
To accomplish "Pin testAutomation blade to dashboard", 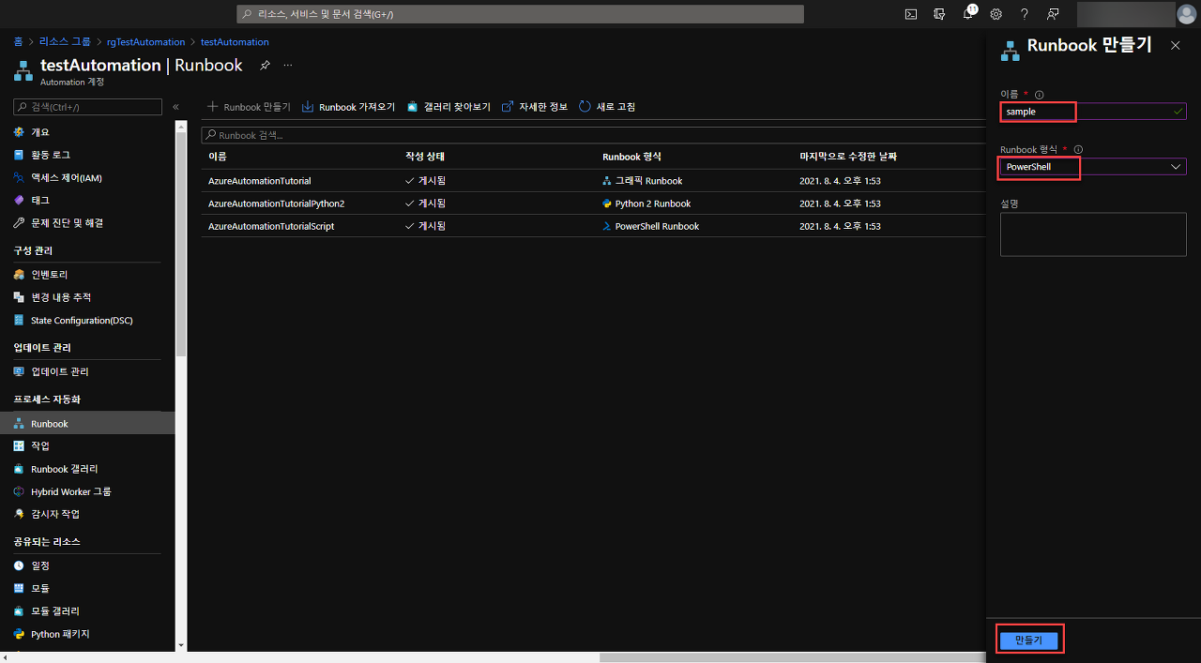I will point(265,65).
